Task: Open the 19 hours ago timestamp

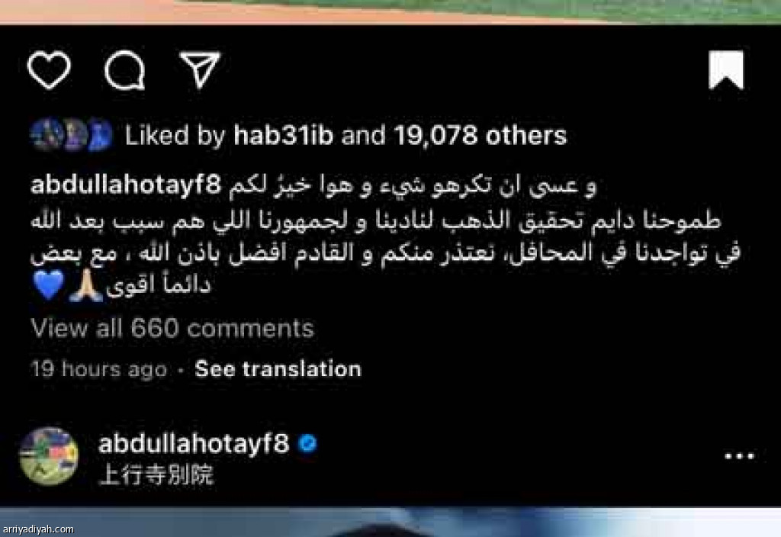Action: [98, 369]
